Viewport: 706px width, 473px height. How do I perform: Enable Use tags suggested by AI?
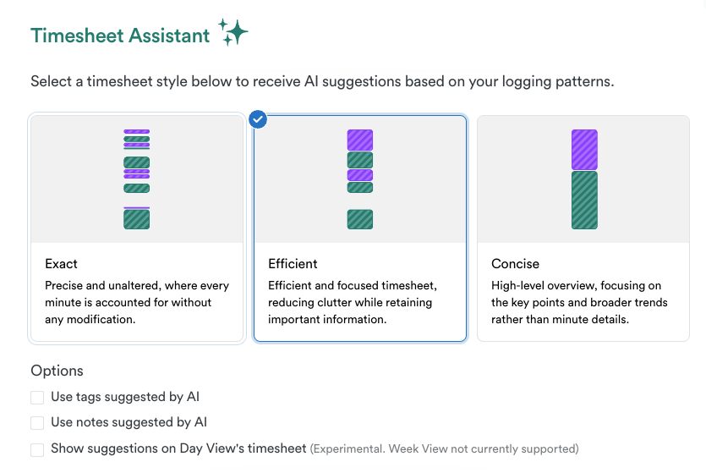37,397
